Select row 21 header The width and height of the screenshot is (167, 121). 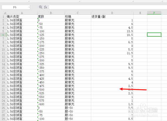[x=3, y=90]
